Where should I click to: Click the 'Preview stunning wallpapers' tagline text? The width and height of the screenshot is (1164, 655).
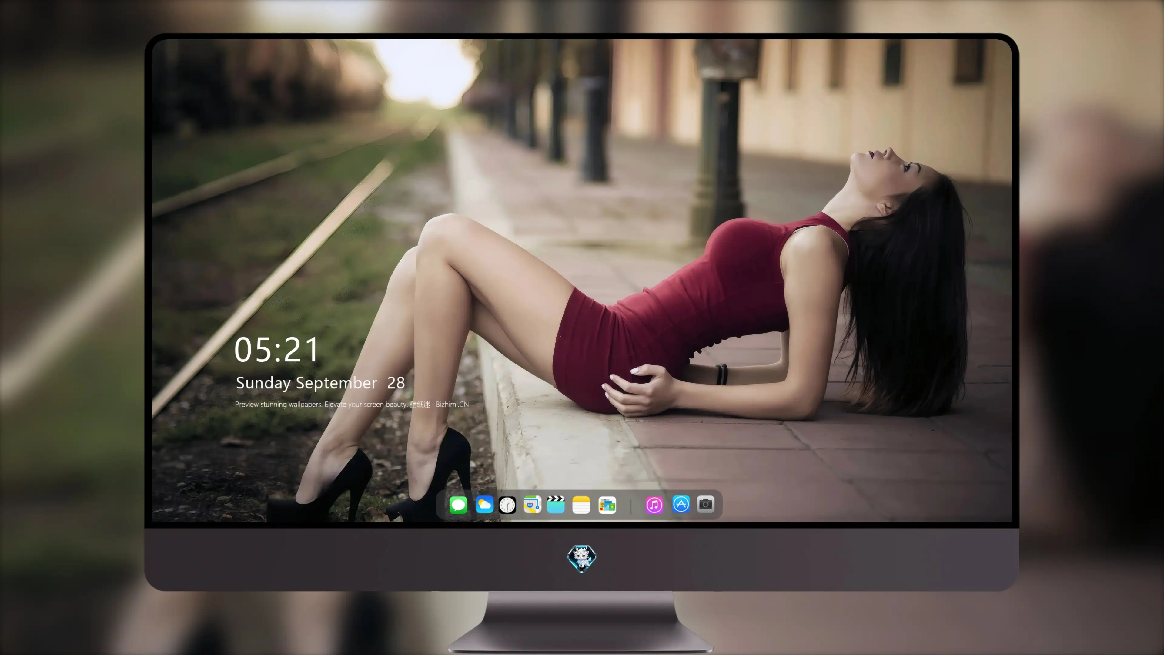click(x=352, y=404)
